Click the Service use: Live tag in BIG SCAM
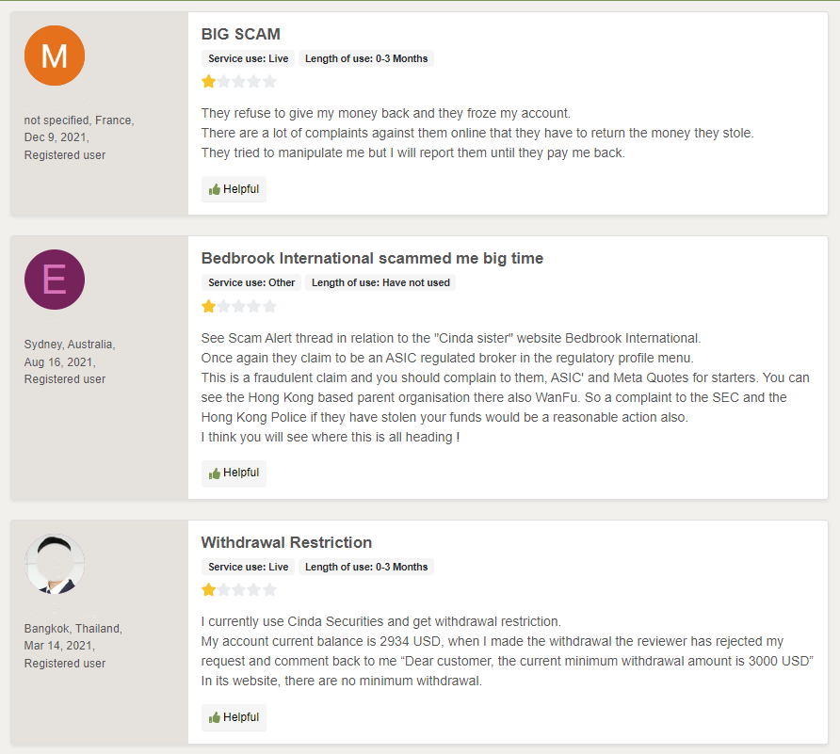The width and height of the screenshot is (840, 754). click(x=249, y=58)
